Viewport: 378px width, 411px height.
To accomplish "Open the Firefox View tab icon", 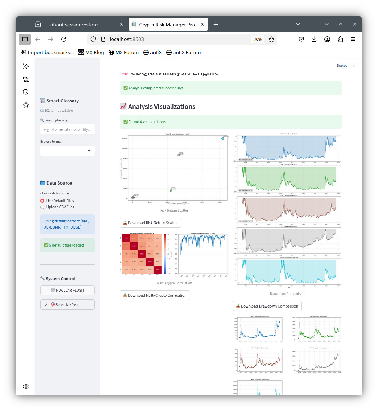I will tap(38, 25).
